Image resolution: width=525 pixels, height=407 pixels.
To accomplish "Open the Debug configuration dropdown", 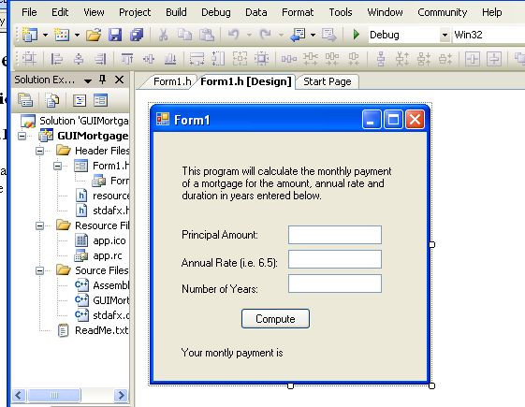I will point(445,35).
